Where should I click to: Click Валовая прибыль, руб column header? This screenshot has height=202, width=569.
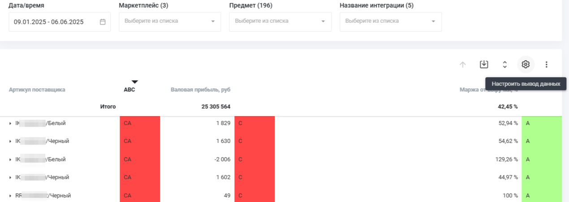200,89
